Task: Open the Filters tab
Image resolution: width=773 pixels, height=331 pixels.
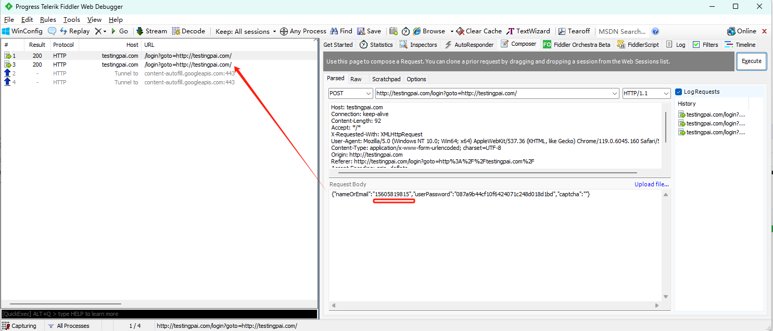Action: pos(705,45)
